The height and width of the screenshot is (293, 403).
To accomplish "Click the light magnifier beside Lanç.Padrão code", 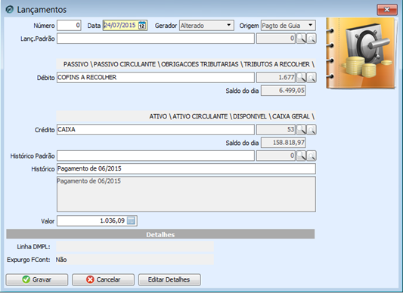I will pos(312,39).
